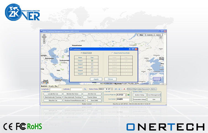Click the Refresh Map button
Screen dimensions: 208x133
click(132, 89)
